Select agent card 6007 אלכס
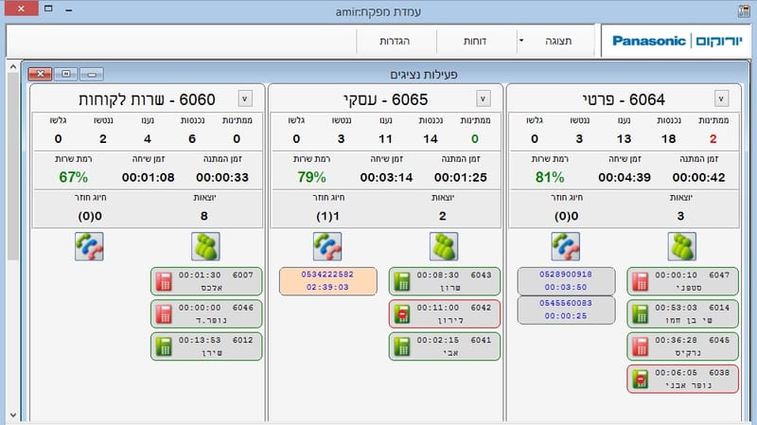 tap(206, 281)
